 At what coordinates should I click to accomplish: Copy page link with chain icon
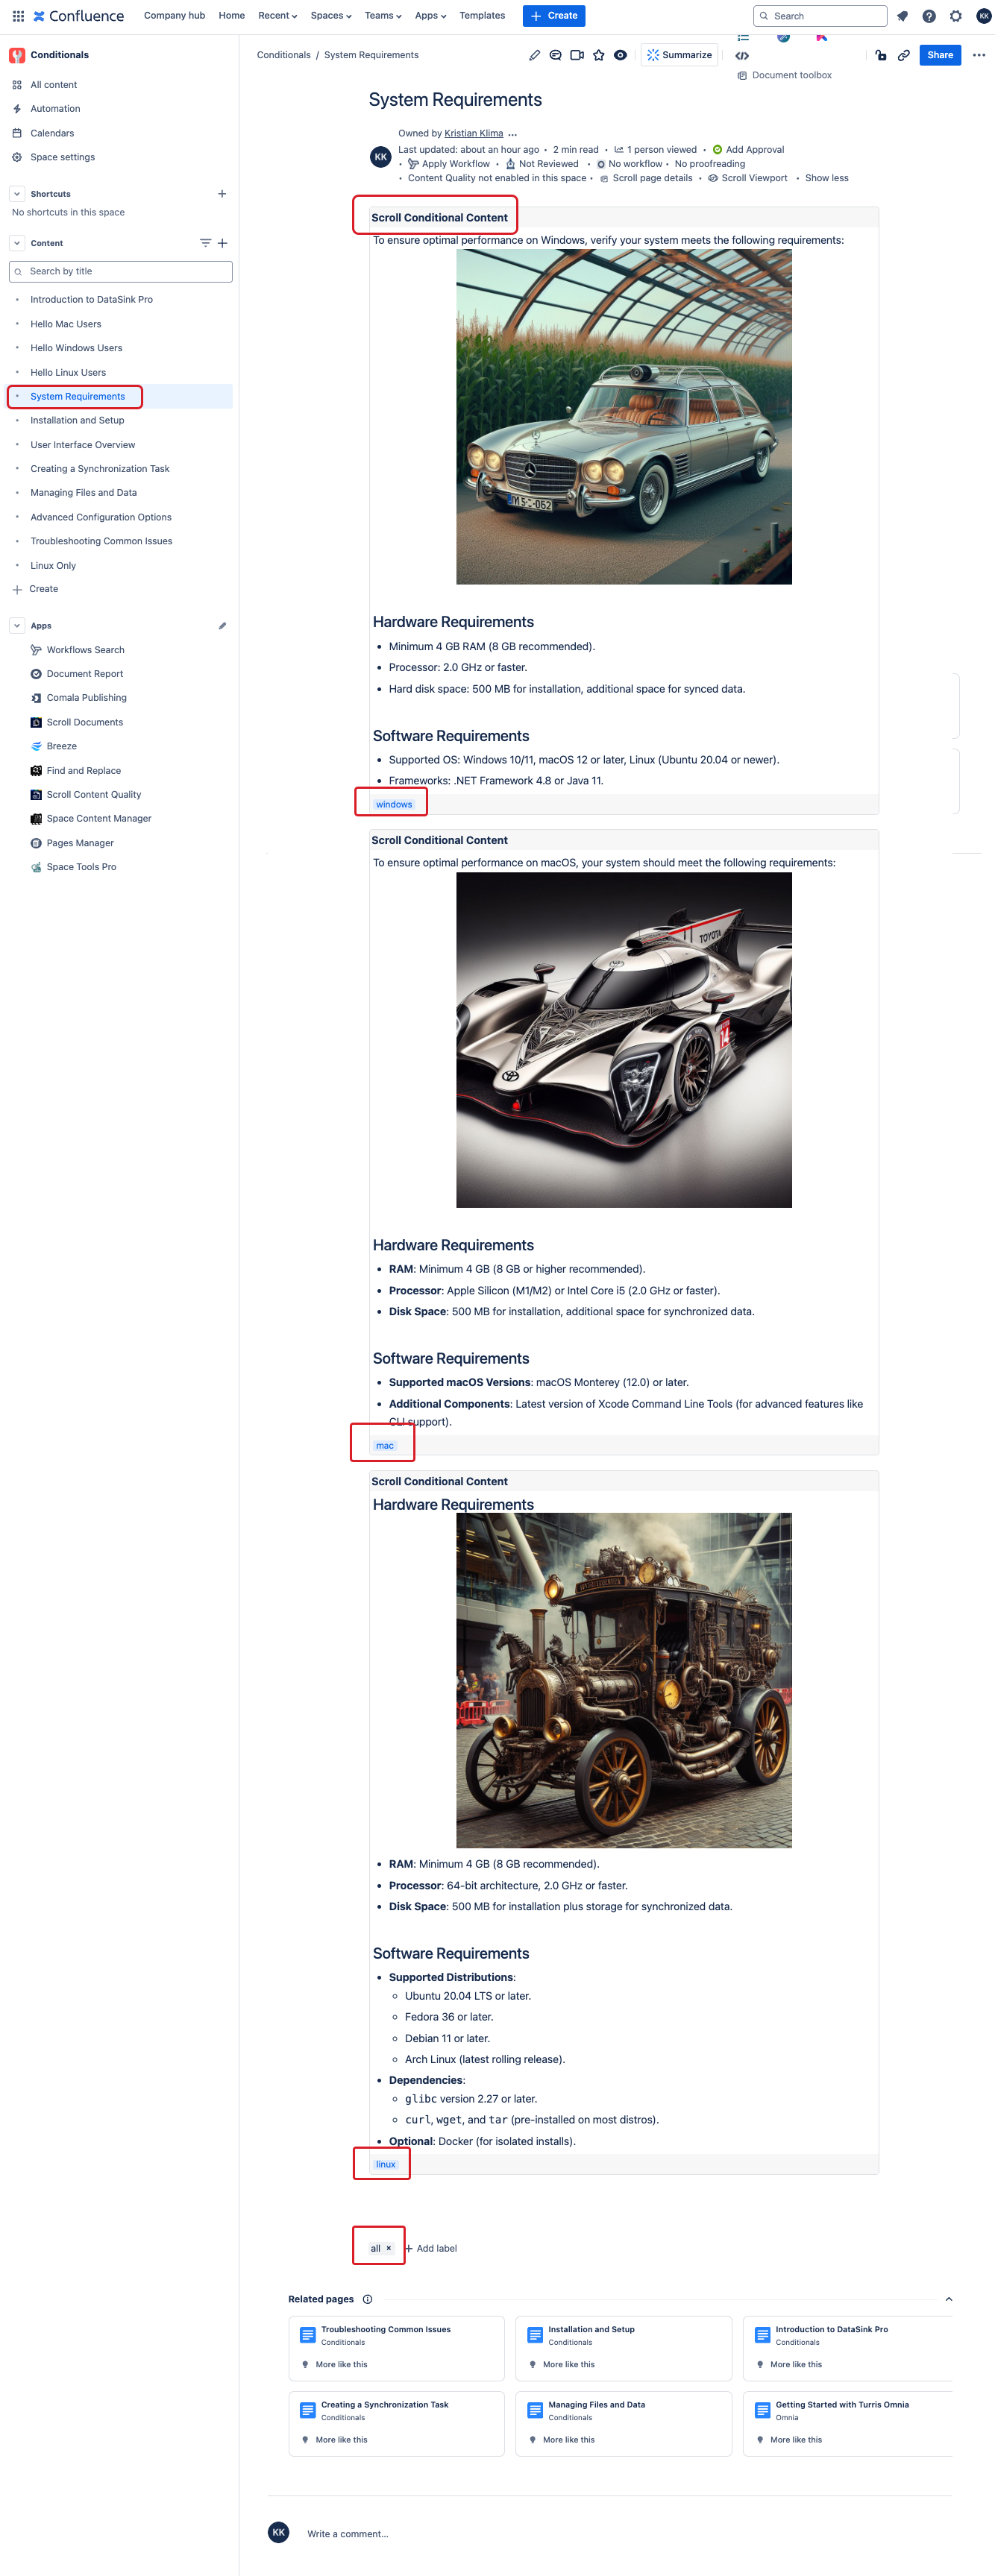903,55
